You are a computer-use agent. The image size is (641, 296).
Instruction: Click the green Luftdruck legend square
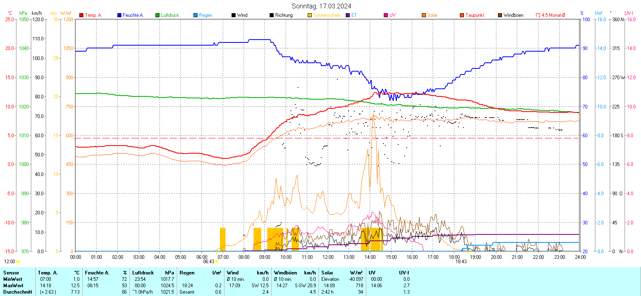click(157, 15)
